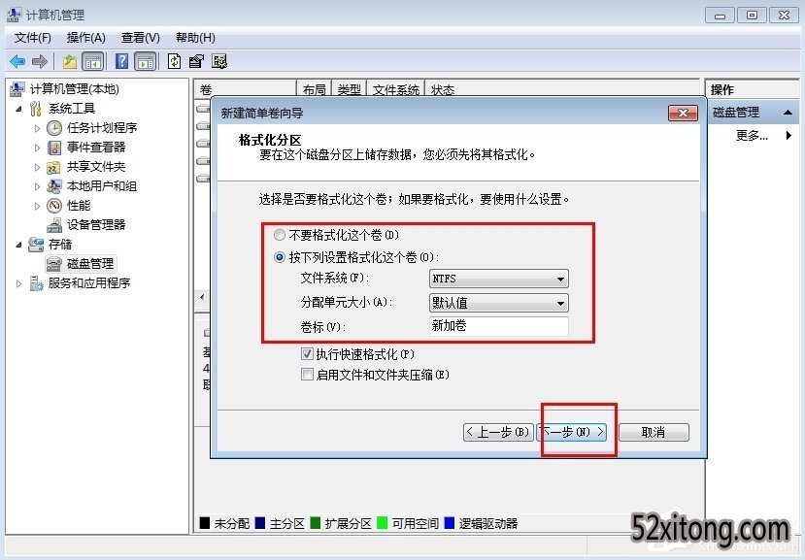The width and height of the screenshot is (805, 560).
Task: Enable 启用文件和文件夹压缩 checkbox
Action: [307, 375]
